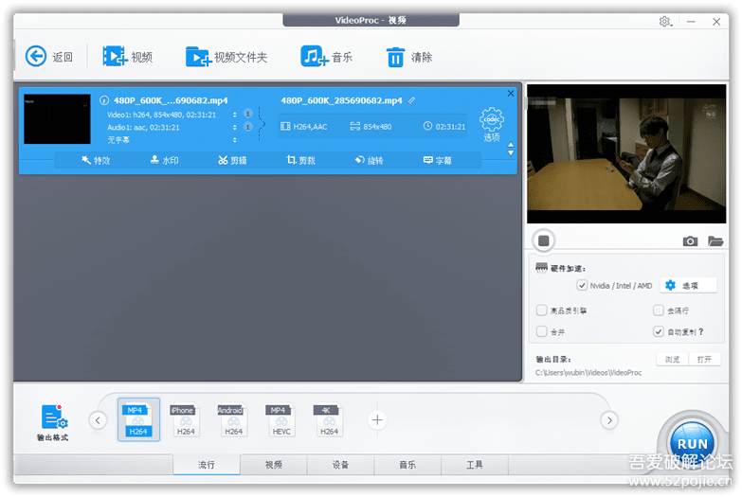The width and height of the screenshot is (742, 497).
Task: Switch to the 工具 toolbox tab
Action: pyautogui.click(x=475, y=465)
